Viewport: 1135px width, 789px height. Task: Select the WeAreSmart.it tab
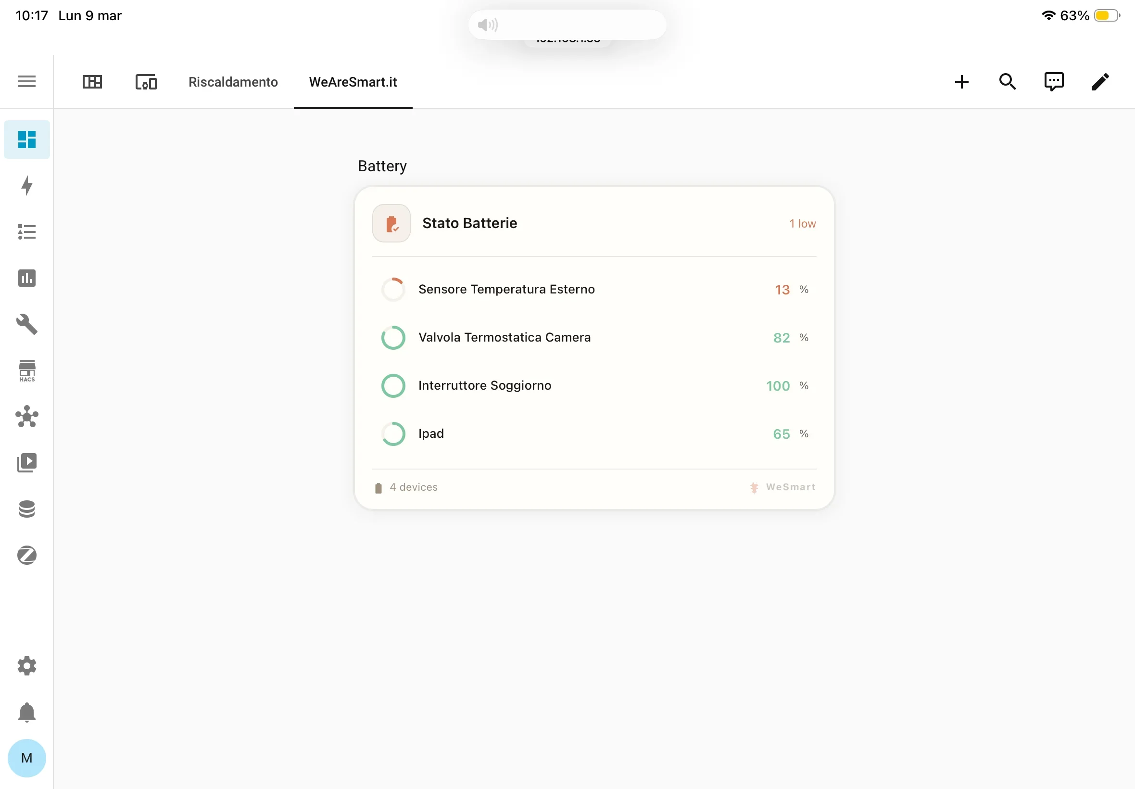click(352, 82)
